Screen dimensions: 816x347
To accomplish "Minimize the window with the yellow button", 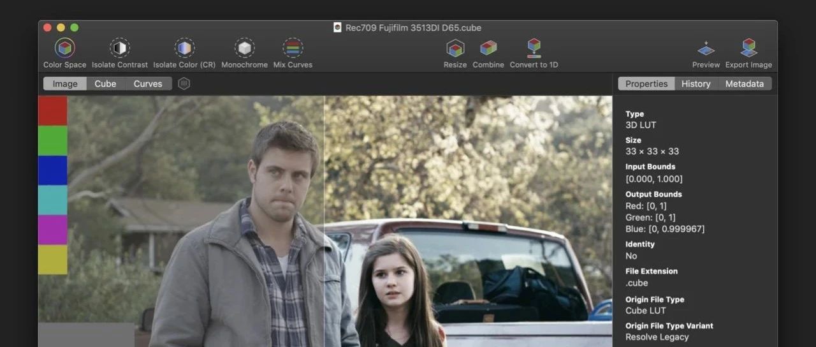I will [x=61, y=27].
